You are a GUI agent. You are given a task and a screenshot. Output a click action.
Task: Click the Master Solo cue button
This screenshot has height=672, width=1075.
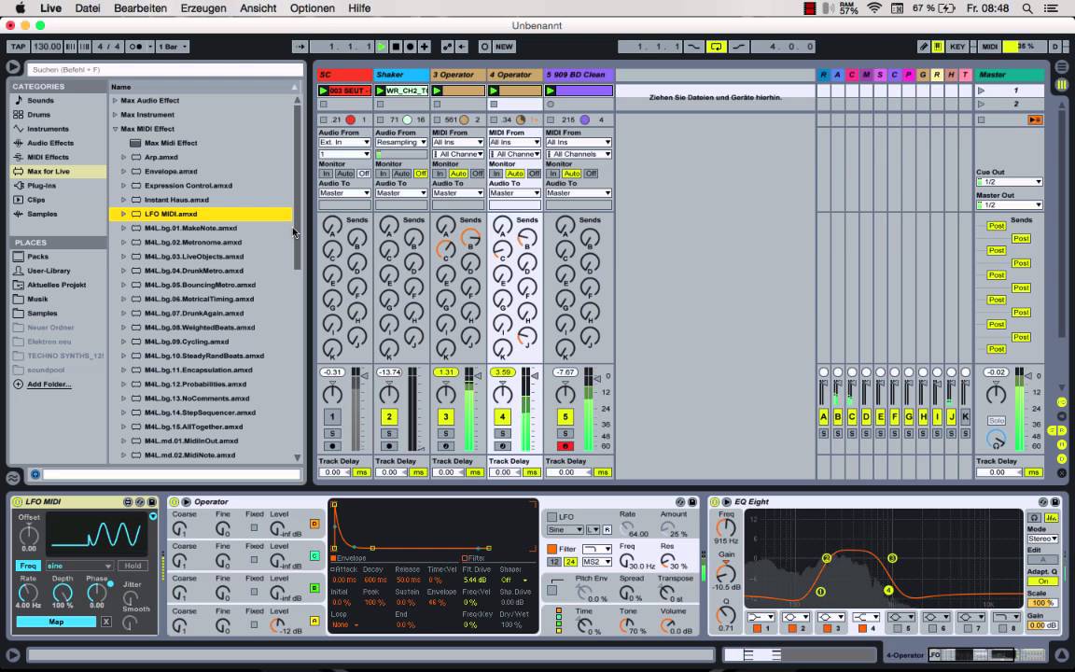point(997,420)
